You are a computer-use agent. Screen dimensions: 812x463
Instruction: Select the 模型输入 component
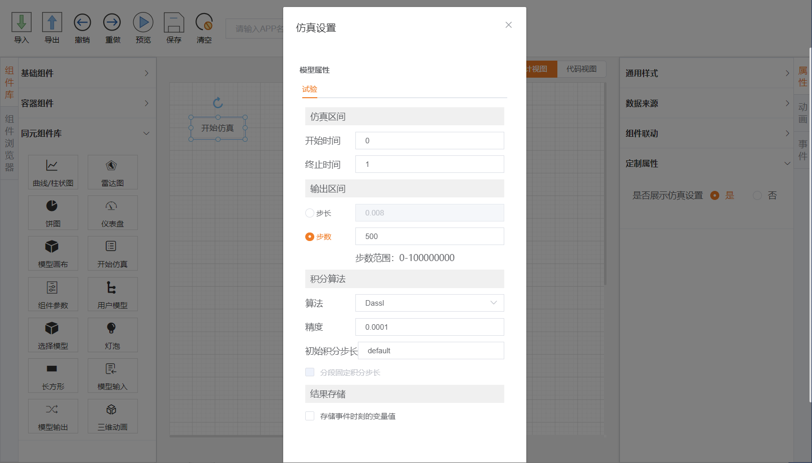point(112,375)
